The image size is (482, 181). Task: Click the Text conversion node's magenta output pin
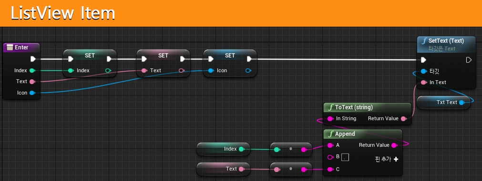[304, 170]
